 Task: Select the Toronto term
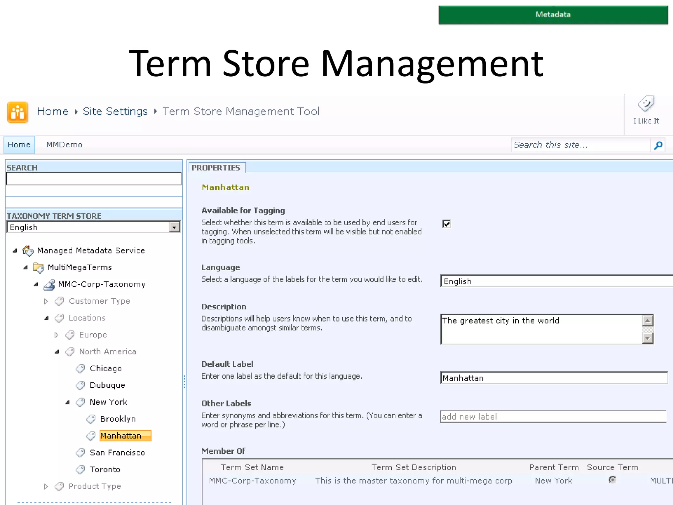(x=105, y=469)
